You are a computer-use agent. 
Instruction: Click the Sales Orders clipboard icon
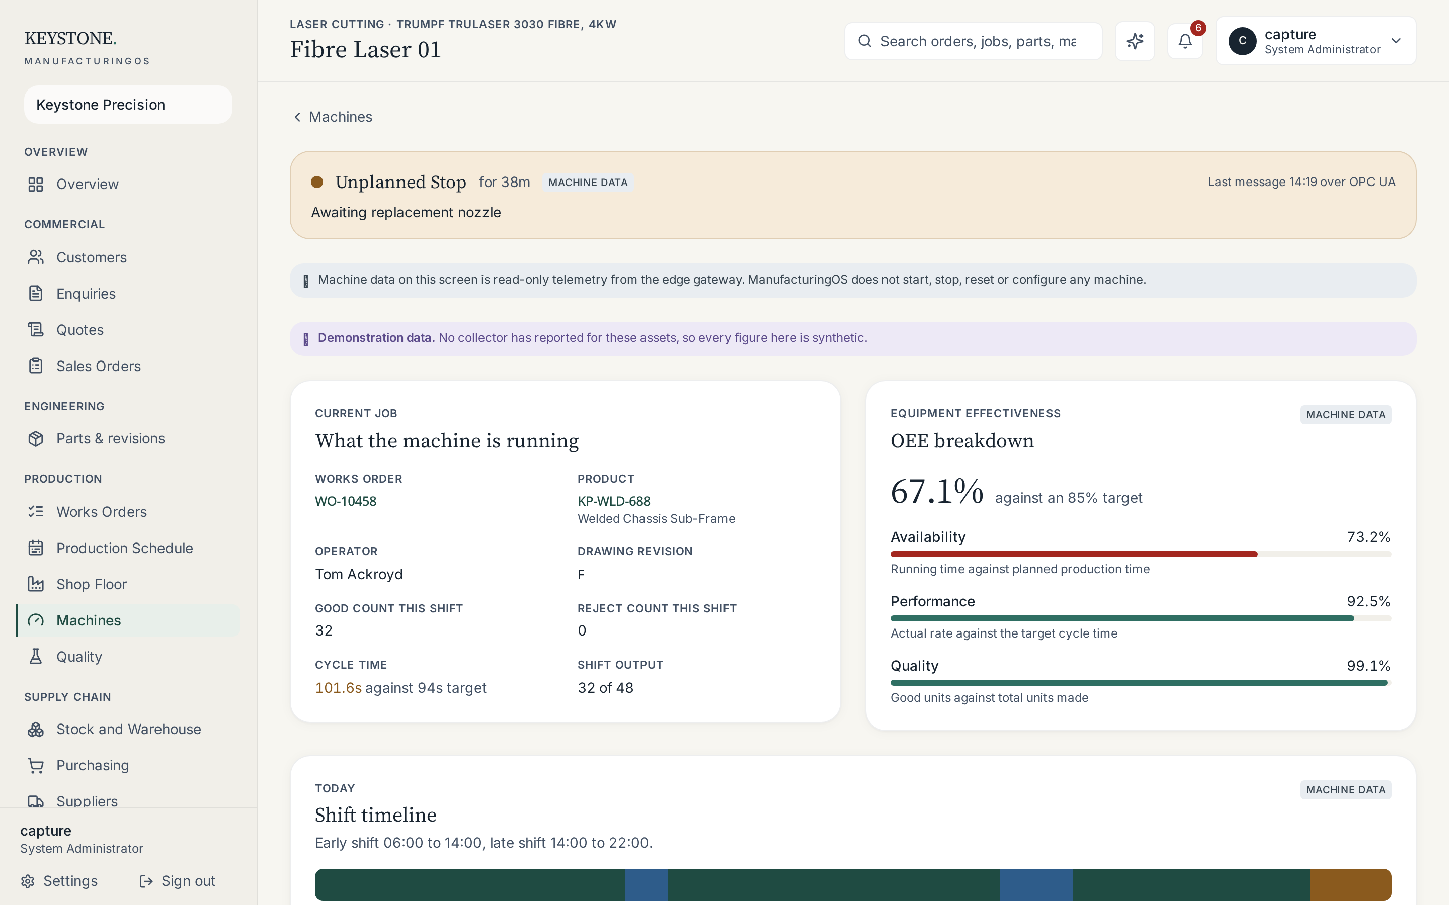pos(36,366)
